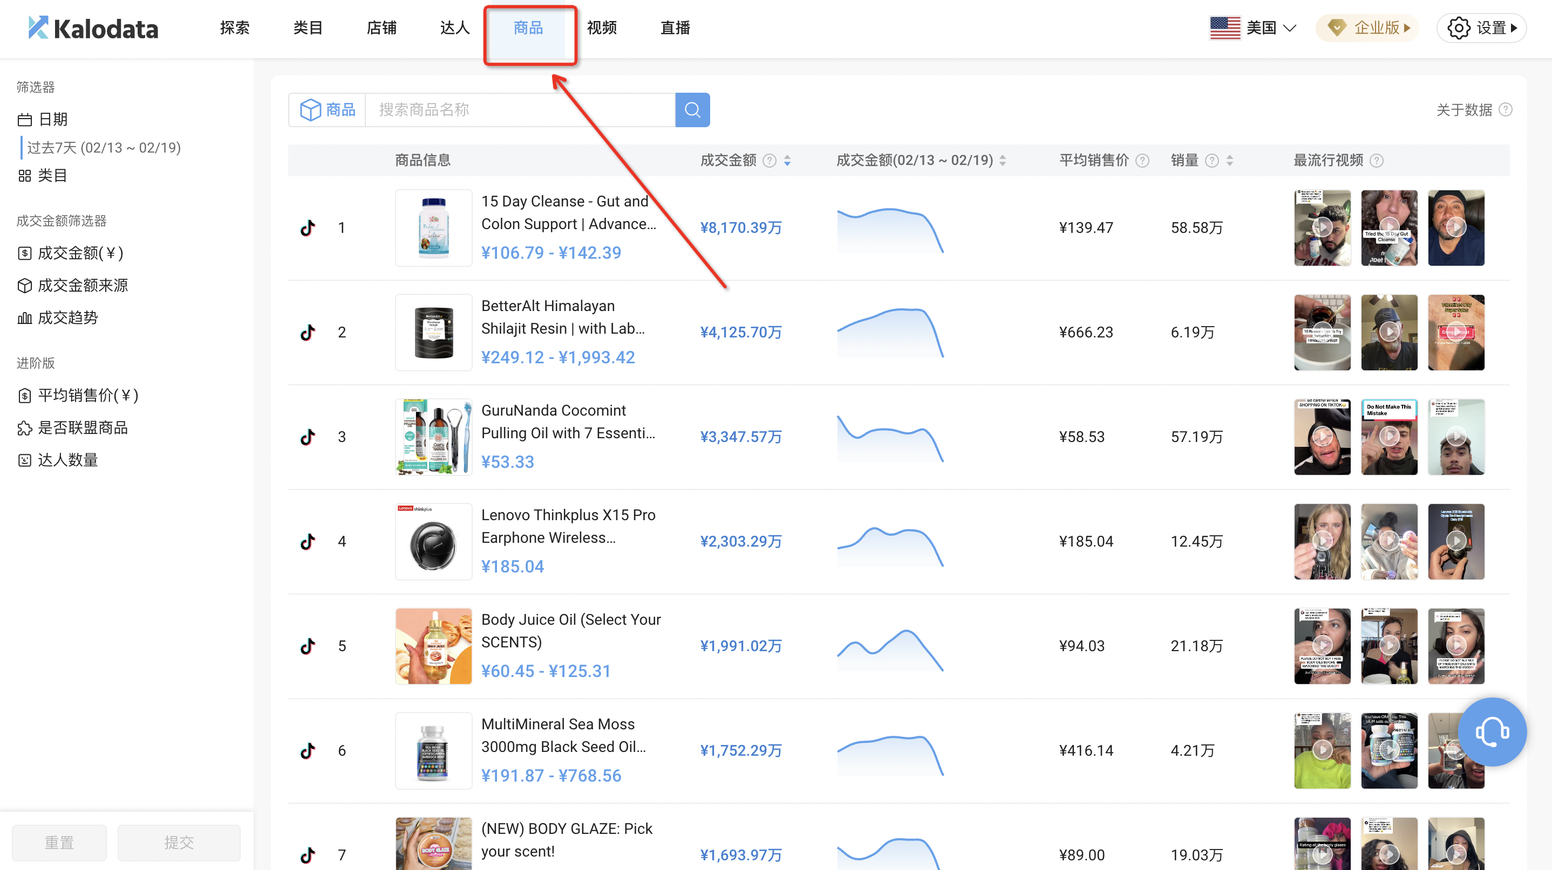Expand the 平均销售价(¥) filter
This screenshot has width=1552, height=870.
pos(78,395)
